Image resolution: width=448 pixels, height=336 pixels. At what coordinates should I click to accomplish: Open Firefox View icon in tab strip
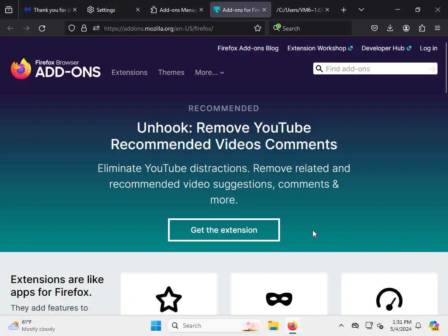tap(9, 10)
